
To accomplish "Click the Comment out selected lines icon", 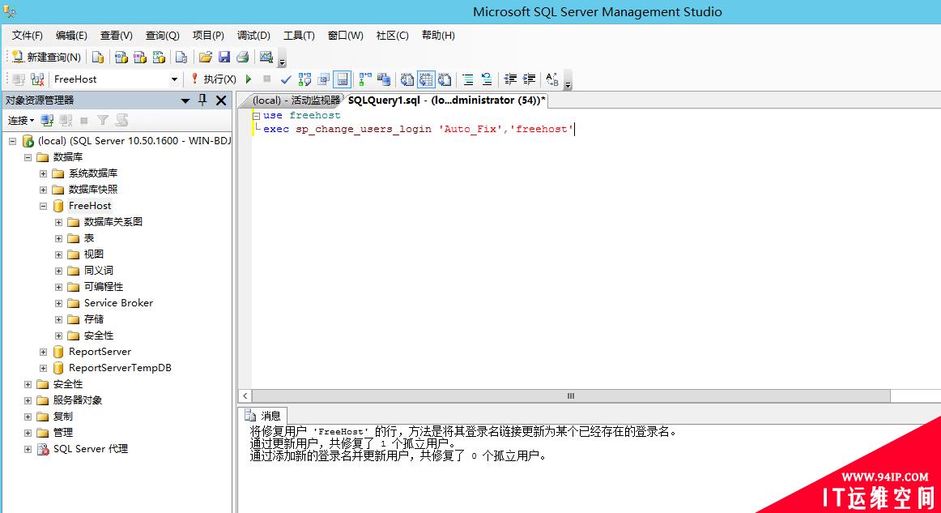I will click(468, 79).
